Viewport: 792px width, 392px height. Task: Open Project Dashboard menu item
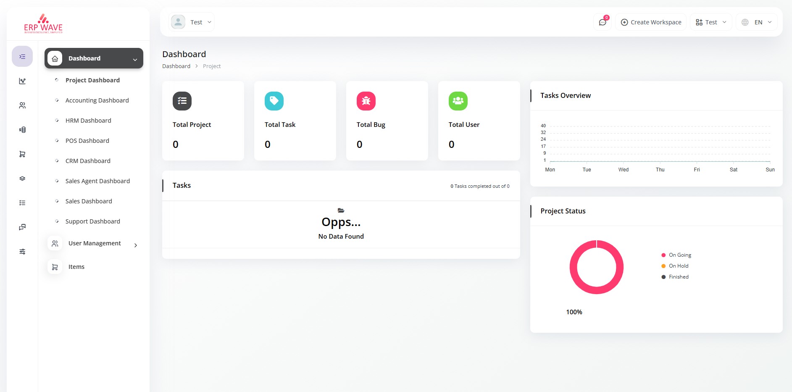[x=92, y=80]
